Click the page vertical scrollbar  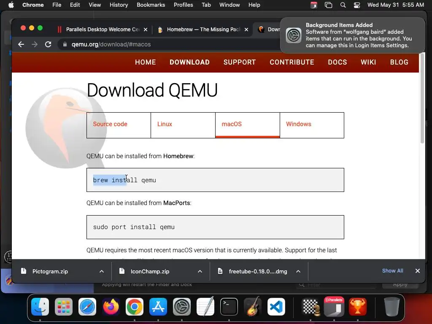click(x=422, y=99)
